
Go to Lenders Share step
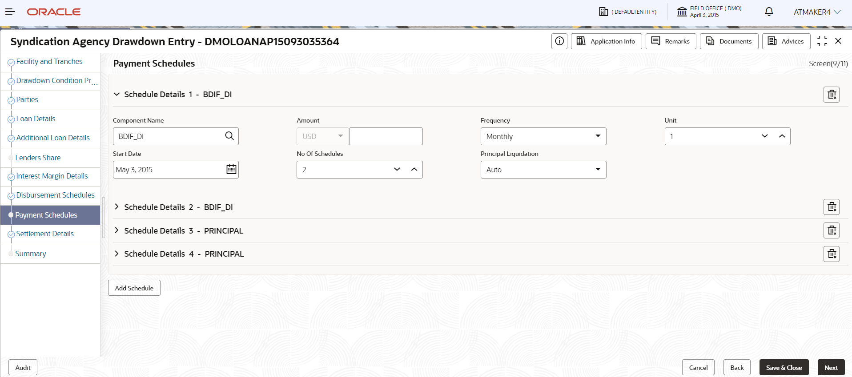tap(38, 158)
